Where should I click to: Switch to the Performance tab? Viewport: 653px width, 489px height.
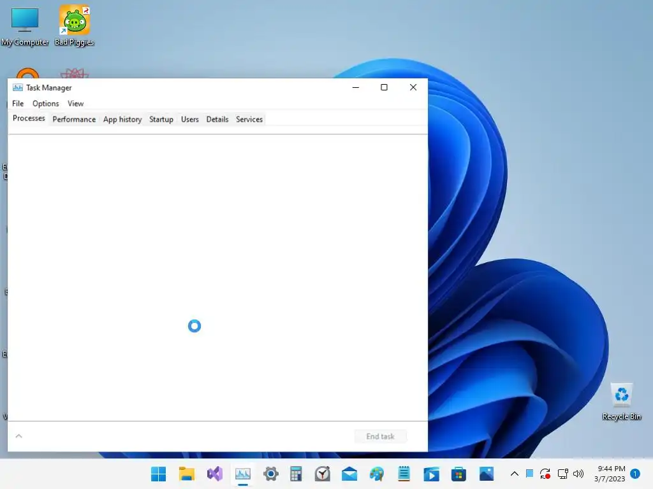click(74, 119)
